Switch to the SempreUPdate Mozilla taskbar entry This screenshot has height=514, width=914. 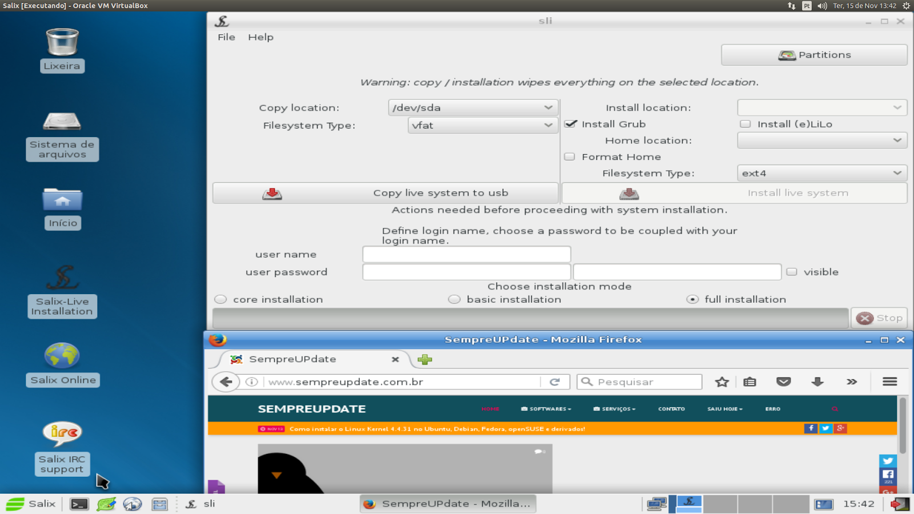click(x=448, y=504)
